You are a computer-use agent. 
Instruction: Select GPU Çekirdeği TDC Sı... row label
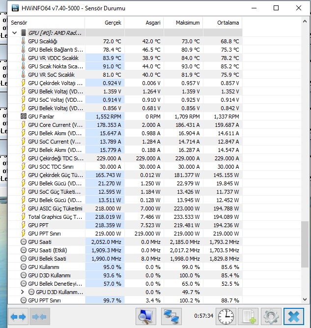tap(56, 158)
